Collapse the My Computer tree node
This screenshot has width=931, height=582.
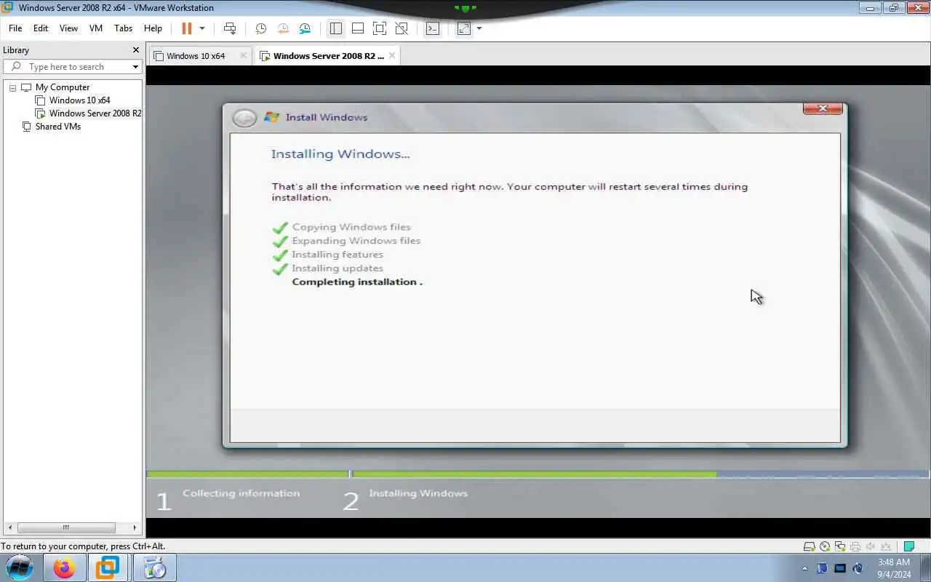12,88
